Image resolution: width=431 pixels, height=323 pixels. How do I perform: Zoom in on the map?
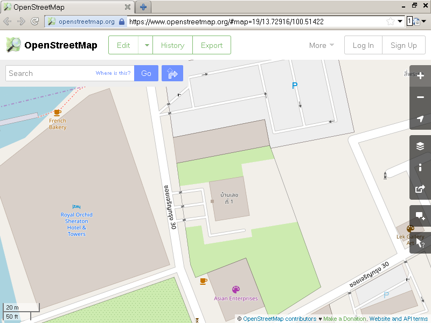(x=420, y=76)
